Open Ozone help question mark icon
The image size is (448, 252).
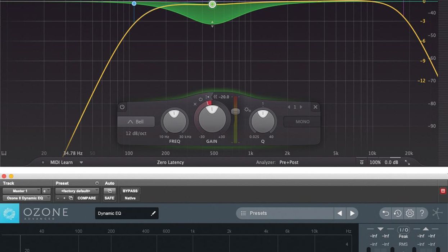422,213
